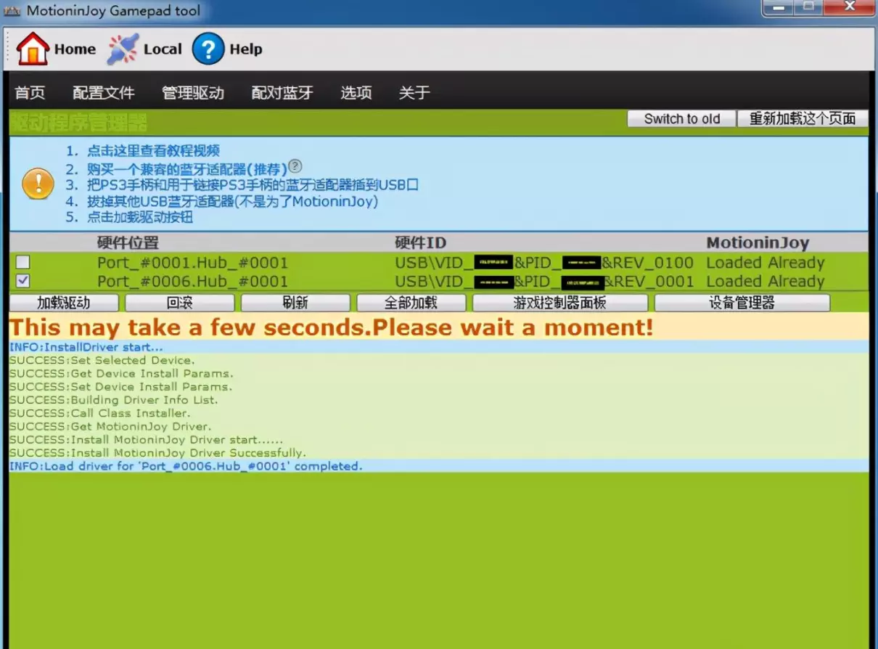Click 'SUCCESS:Get Device Install Params.' log line
Viewport: 878px width, 649px height.
click(x=121, y=373)
